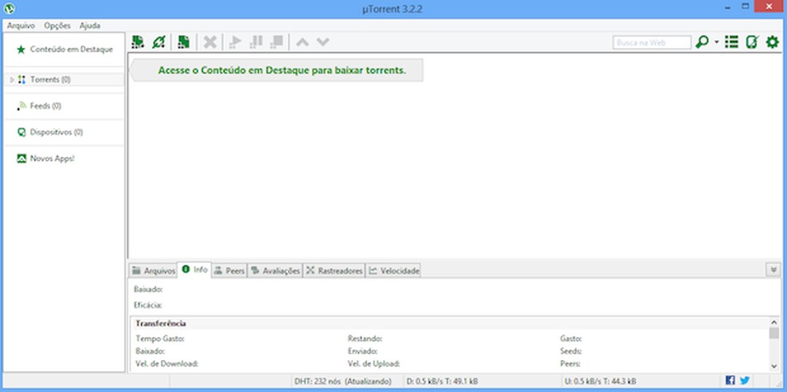Click the remote device icon in toolbar
This screenshot has height=392, width=787.
pyautogui.click(x=752, y=42)
